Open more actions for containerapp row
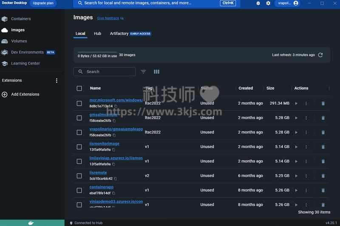 pyautogui.click(x=306, y=190)
